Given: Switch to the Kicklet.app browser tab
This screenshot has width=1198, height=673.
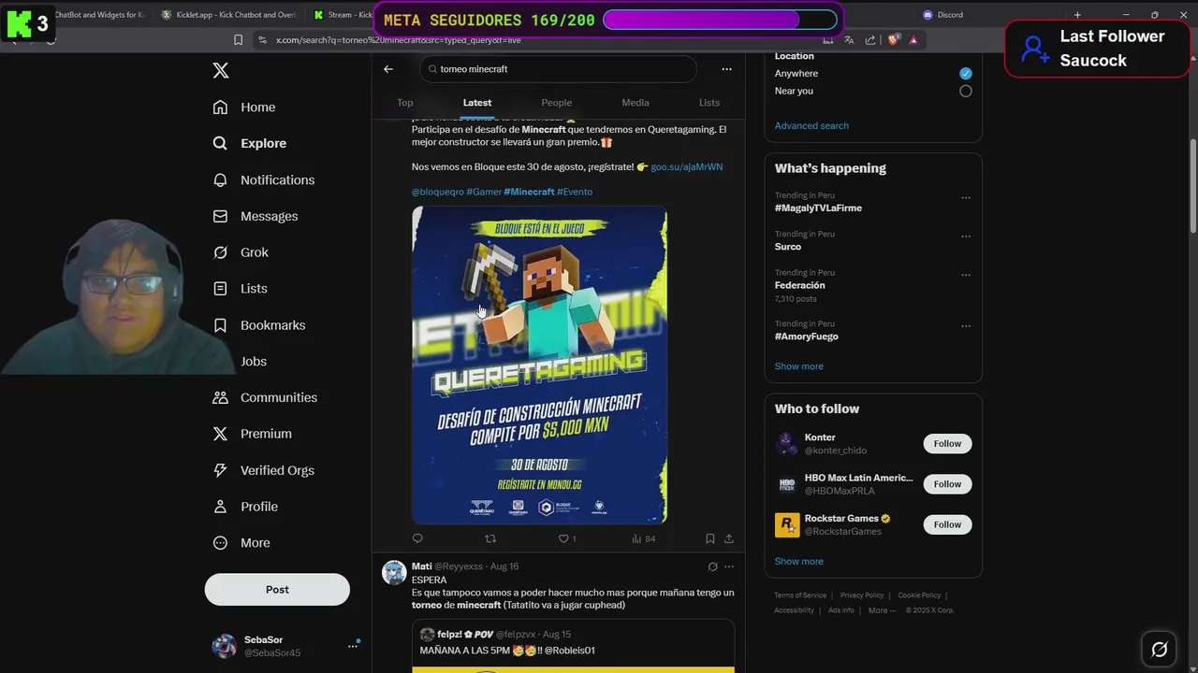Looking at the screenshot, I should pos(228,15).
